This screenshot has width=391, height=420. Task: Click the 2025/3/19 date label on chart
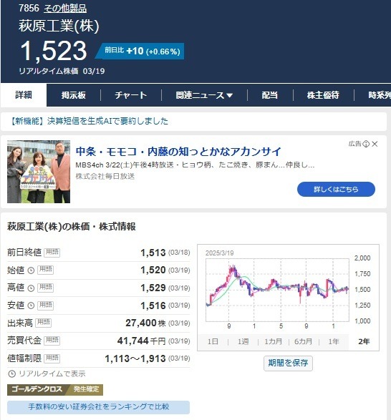(219, 253)
